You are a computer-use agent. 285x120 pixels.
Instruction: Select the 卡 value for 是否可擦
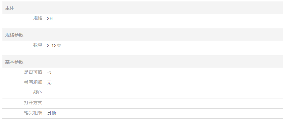(49, 72)
